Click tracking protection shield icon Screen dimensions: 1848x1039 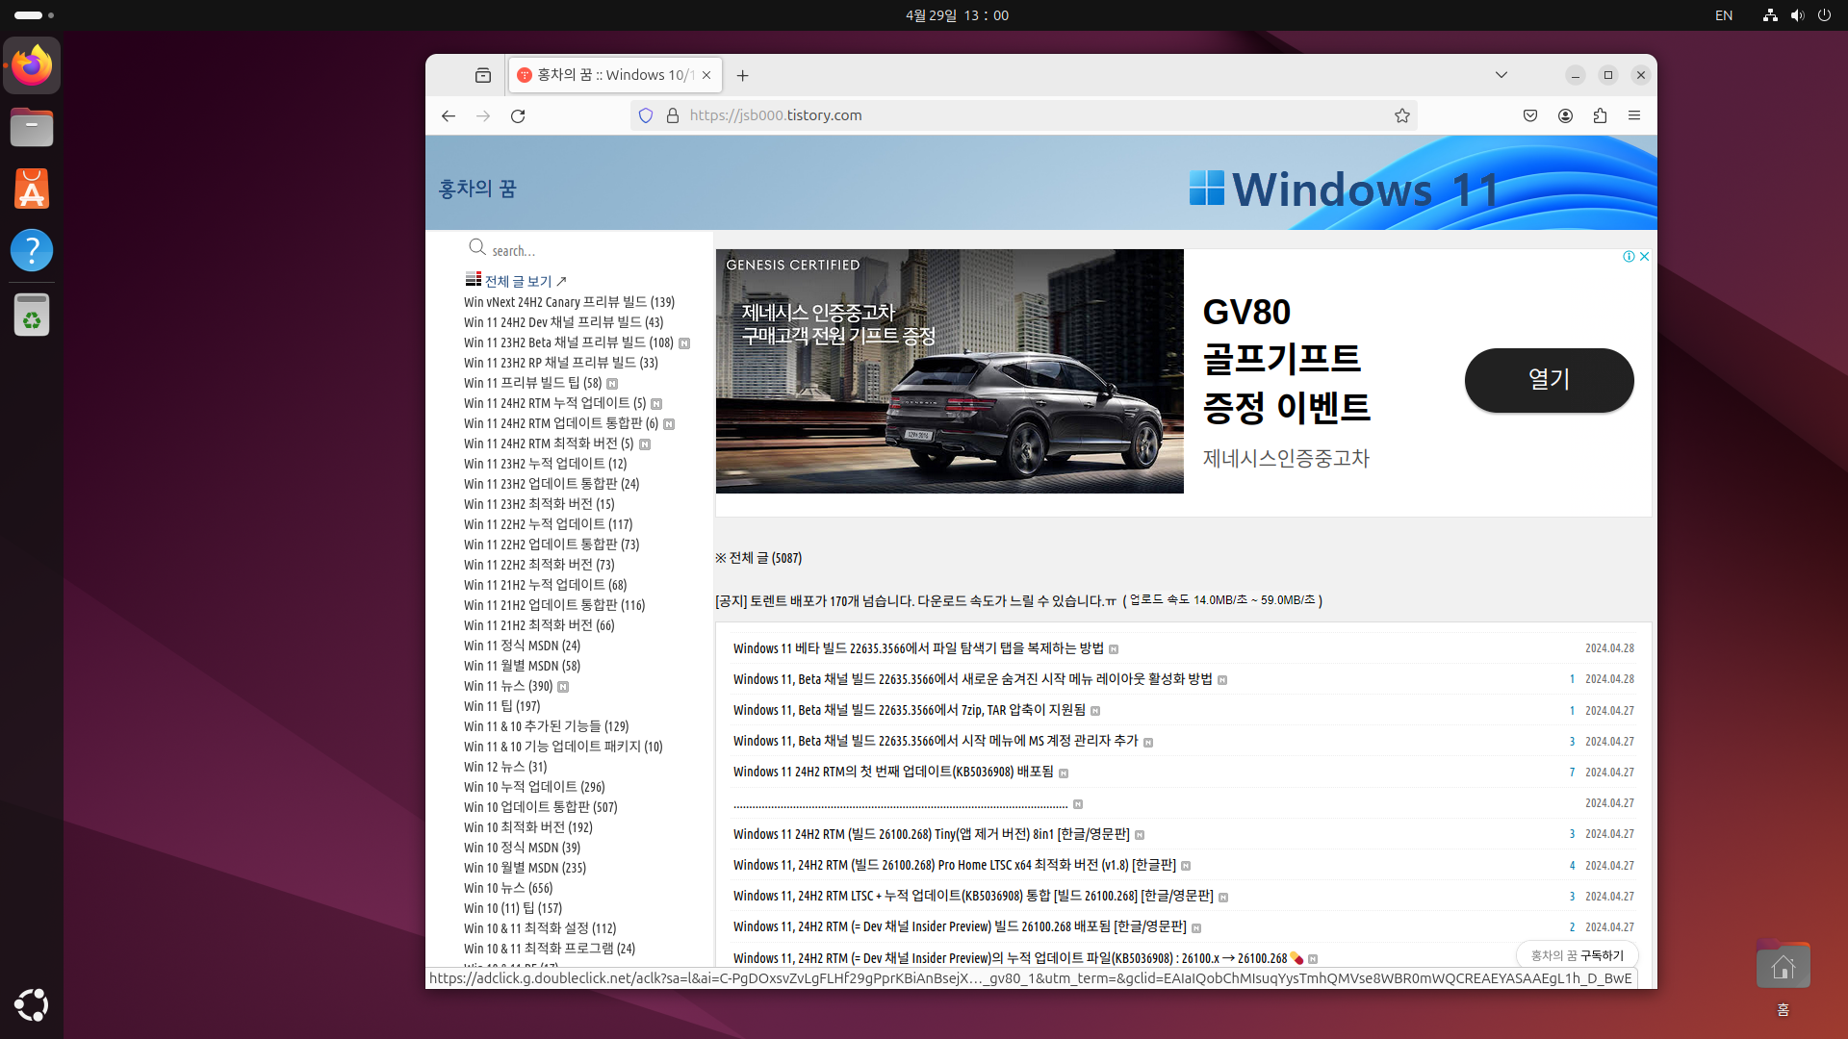646,115
